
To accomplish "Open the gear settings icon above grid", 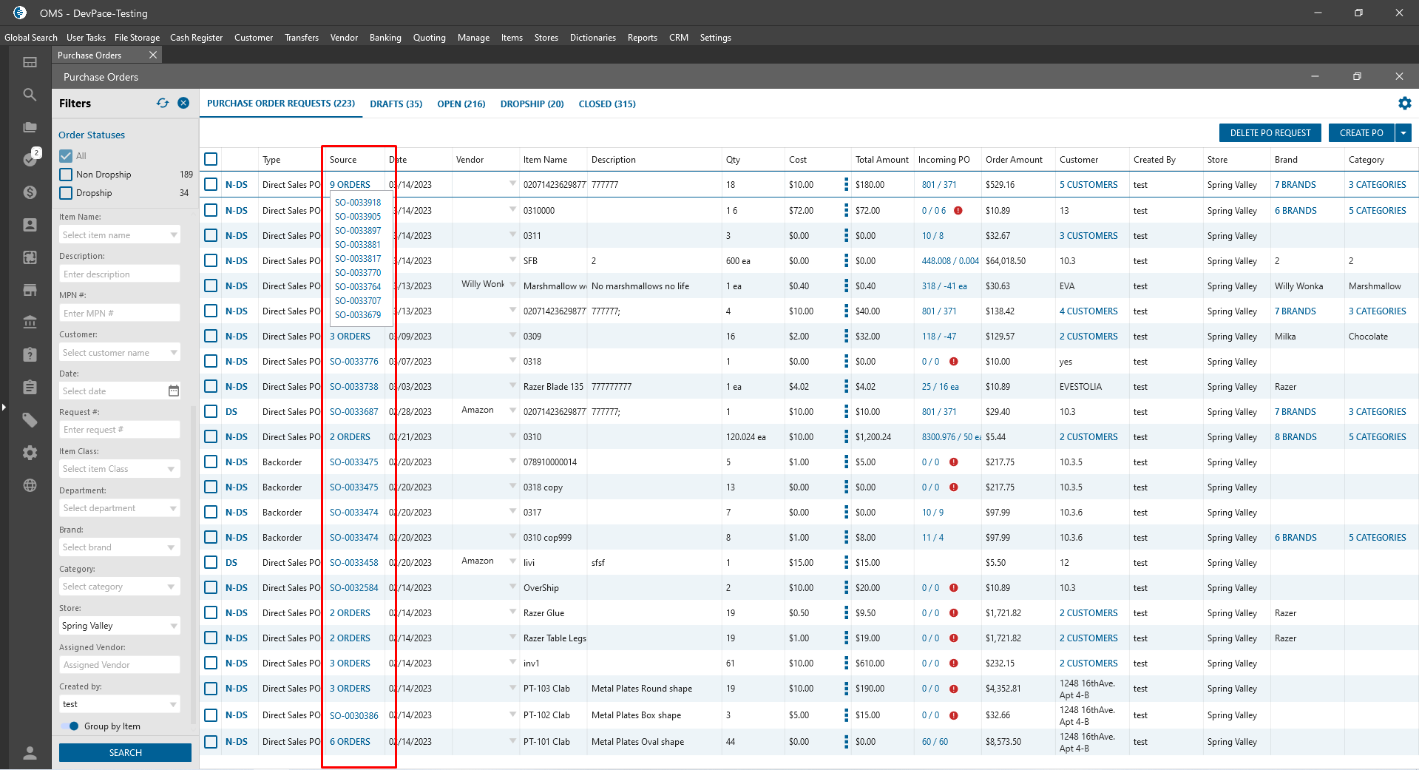I will (x=1404, y=104).
